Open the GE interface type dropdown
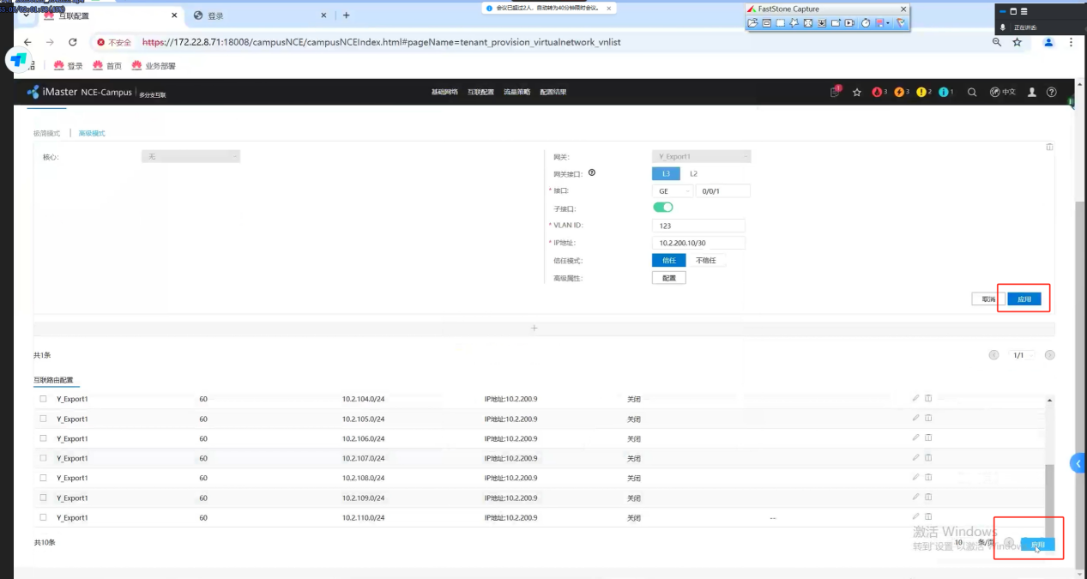Viewport: 1087px width, 579px height. point(673,191)
